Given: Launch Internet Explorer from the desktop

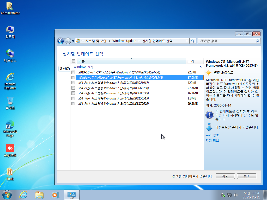Looking at the screenshot, I should pos(10,81).
